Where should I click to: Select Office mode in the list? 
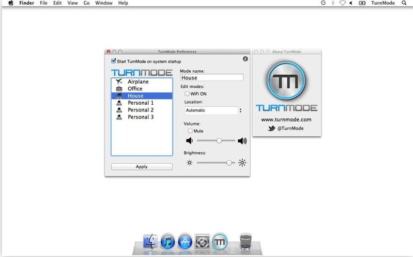click(142, 89)
